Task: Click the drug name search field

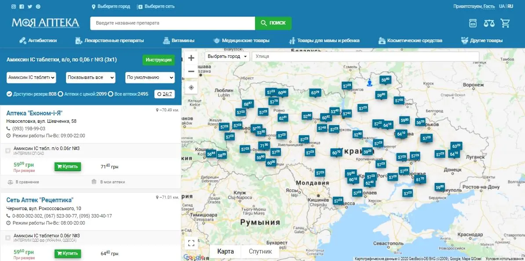Action: coord(172,23)
